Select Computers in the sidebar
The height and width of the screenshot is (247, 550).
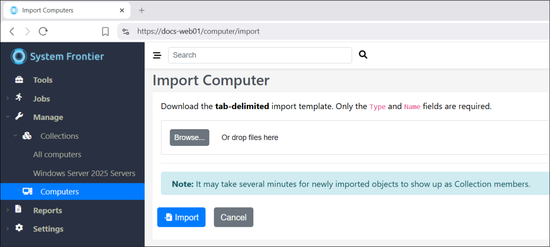59,192
